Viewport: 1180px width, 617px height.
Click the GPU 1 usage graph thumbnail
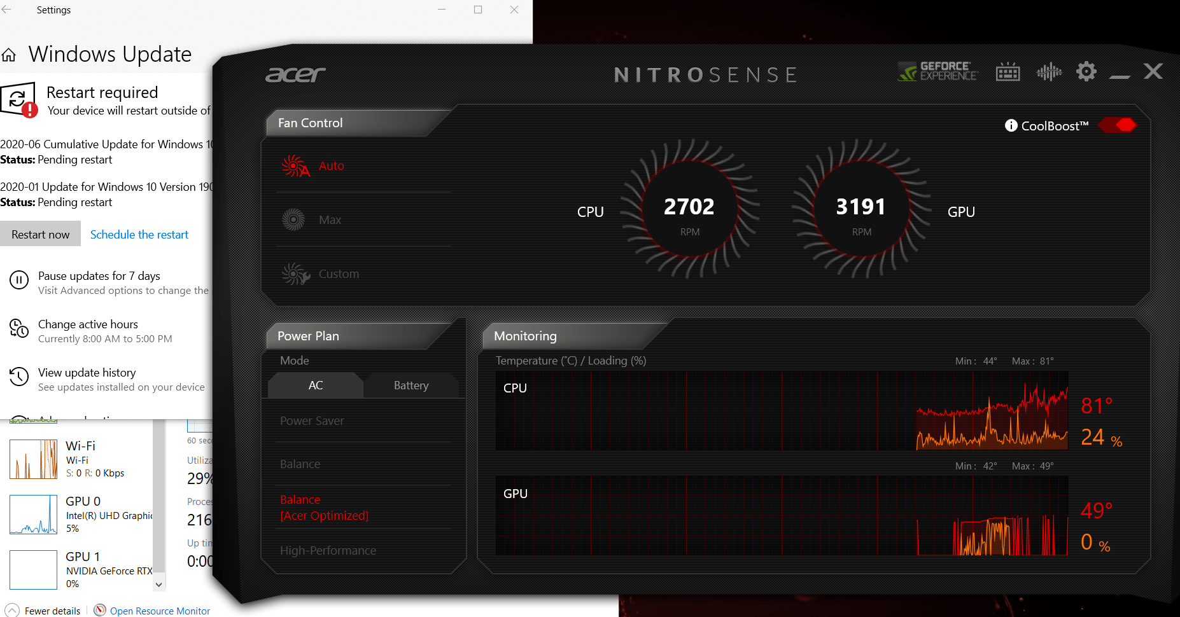[34, 570]
